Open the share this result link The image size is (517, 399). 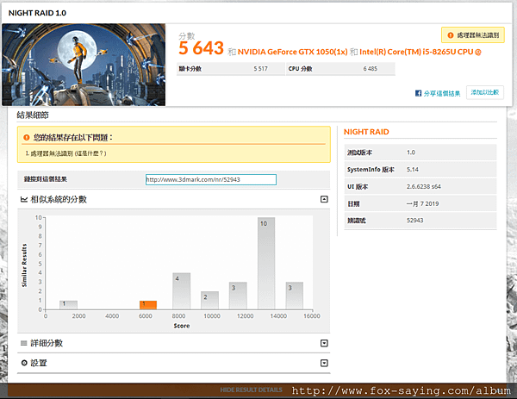click(442, 93)
